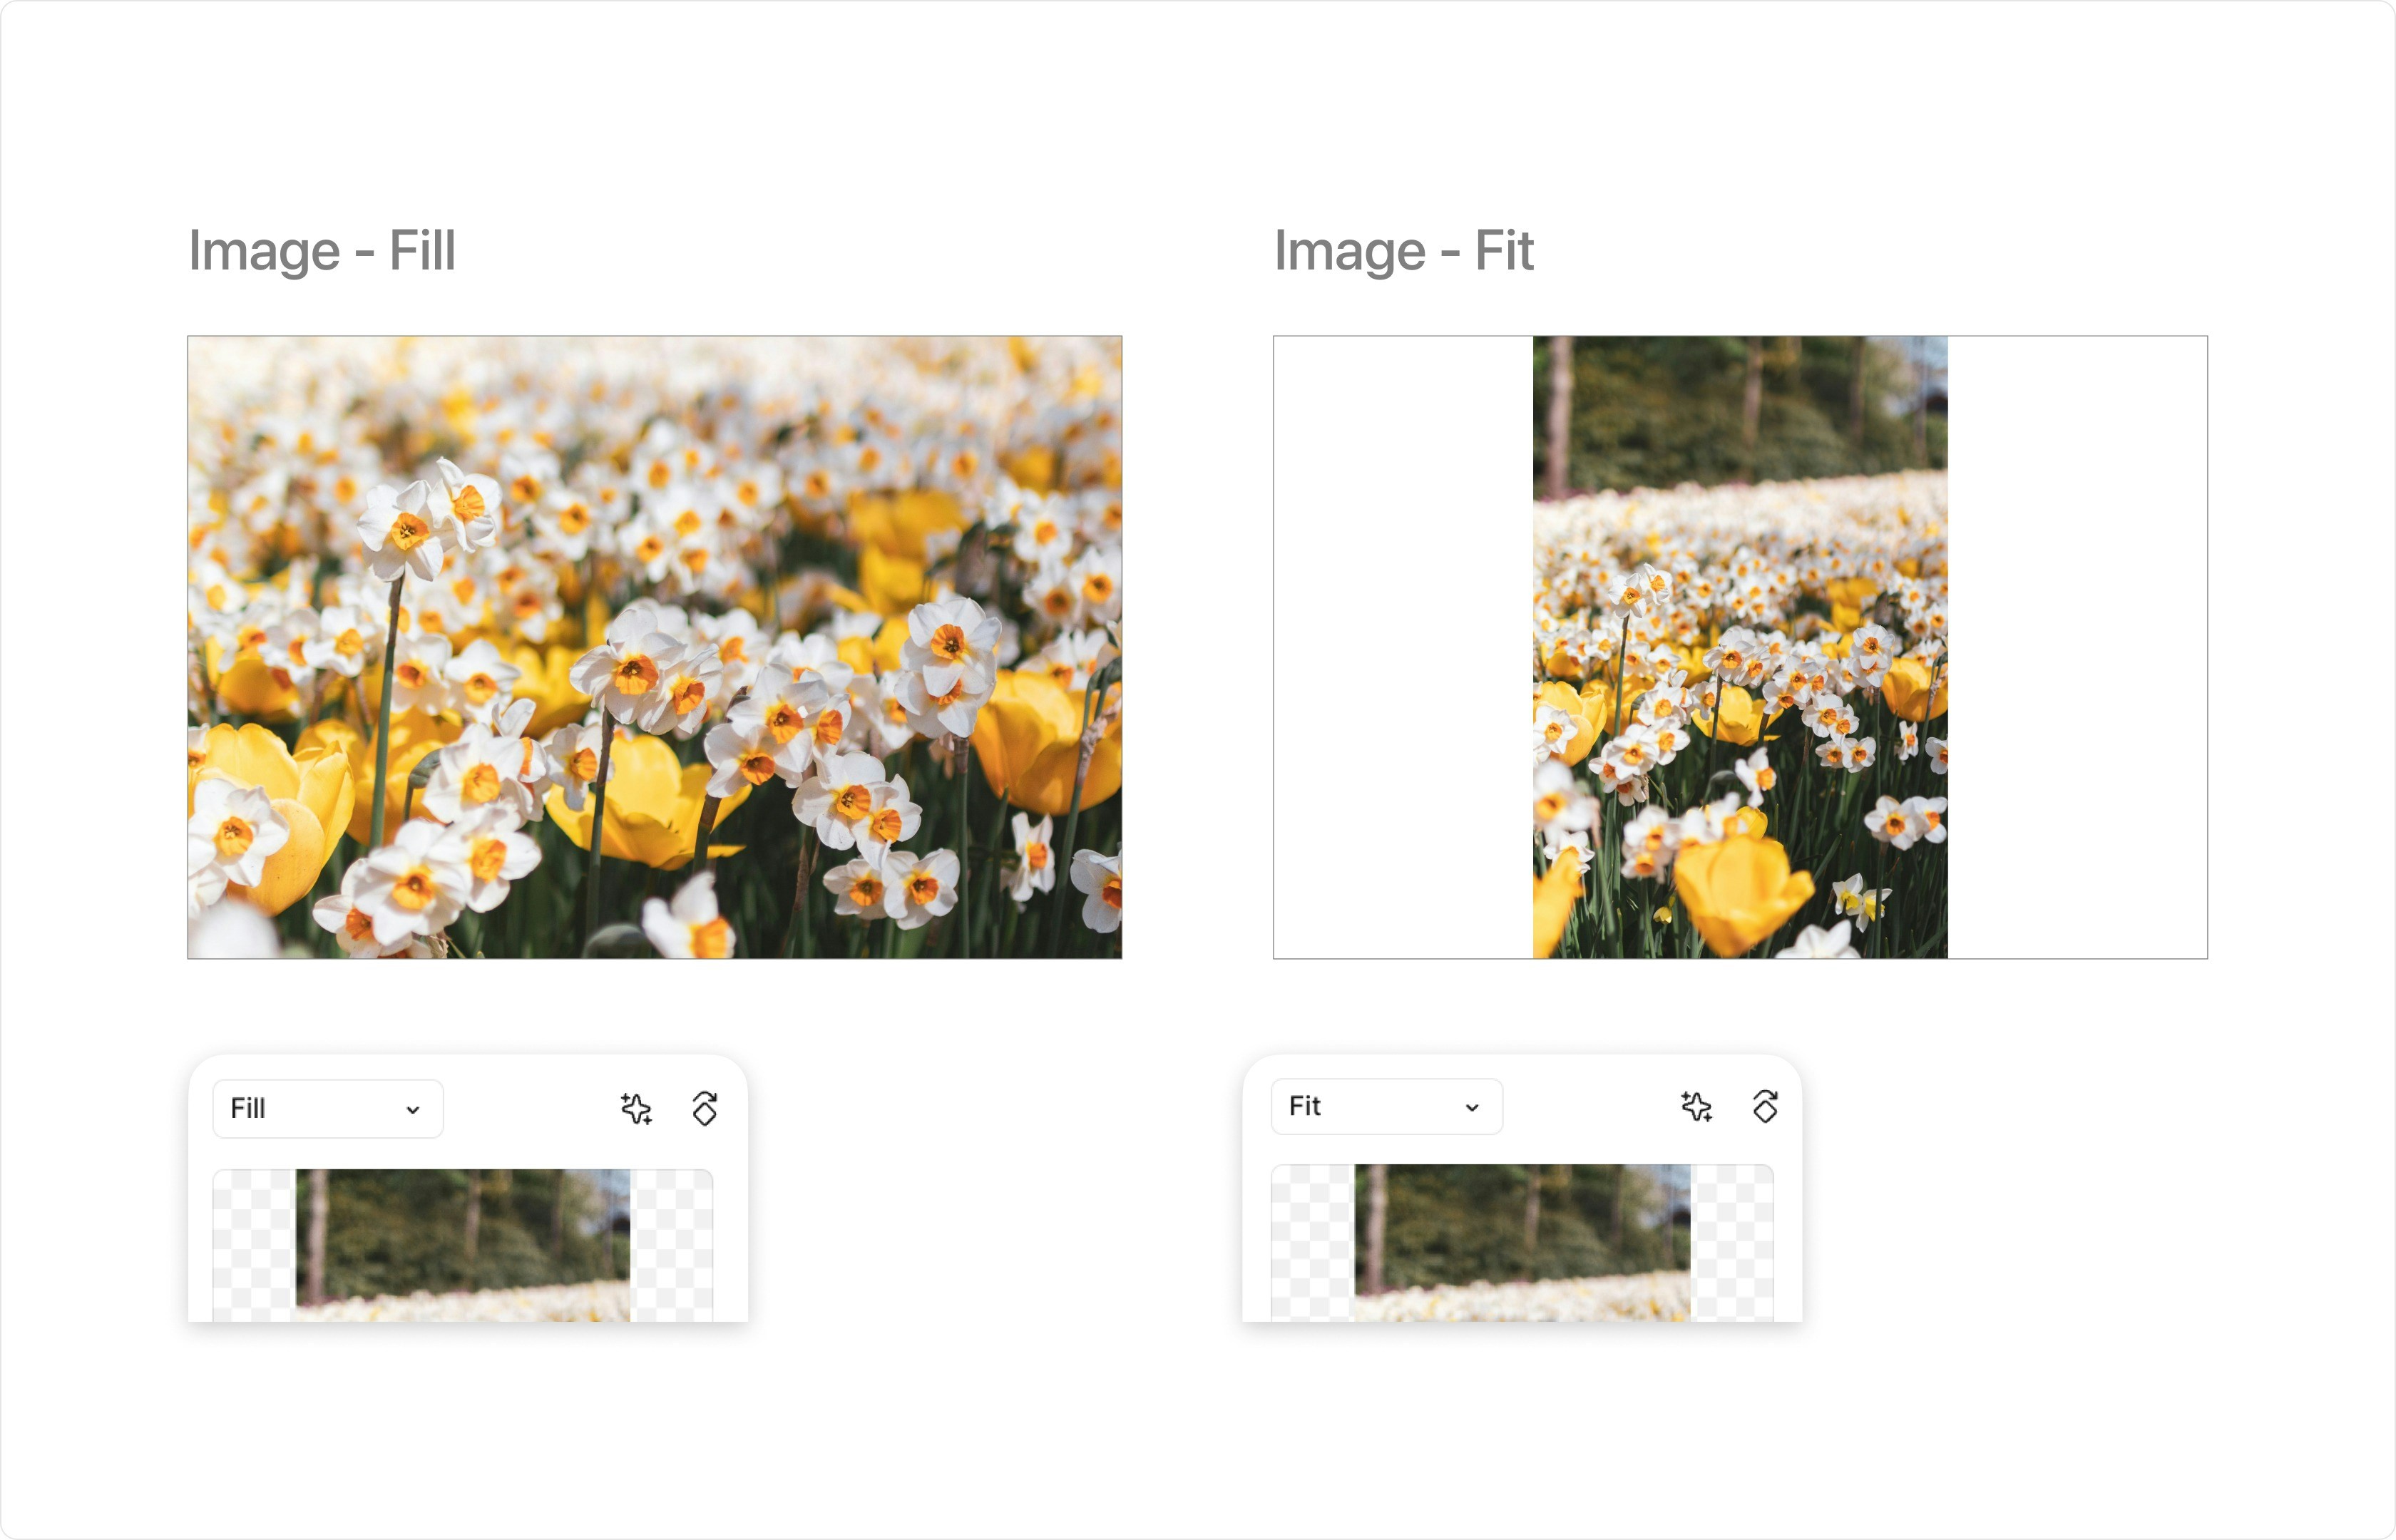Click the 'Image - Fit' heading text
Screen dimensions: 2396x1540
point(1403,250)
